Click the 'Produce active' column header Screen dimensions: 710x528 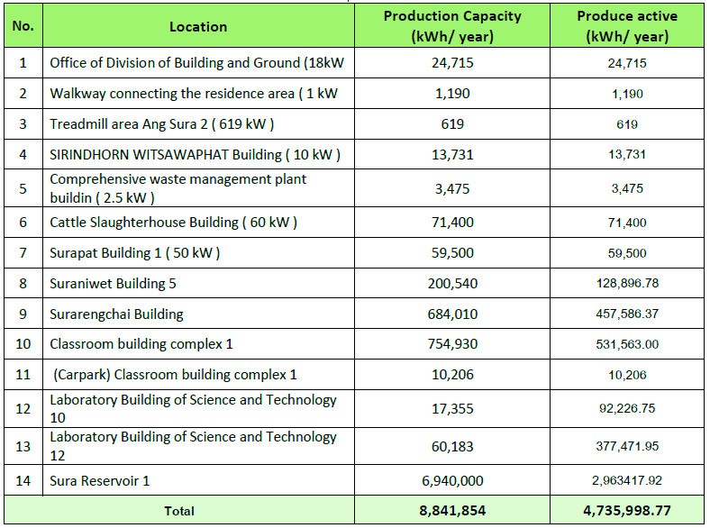[x=627, y=26]
